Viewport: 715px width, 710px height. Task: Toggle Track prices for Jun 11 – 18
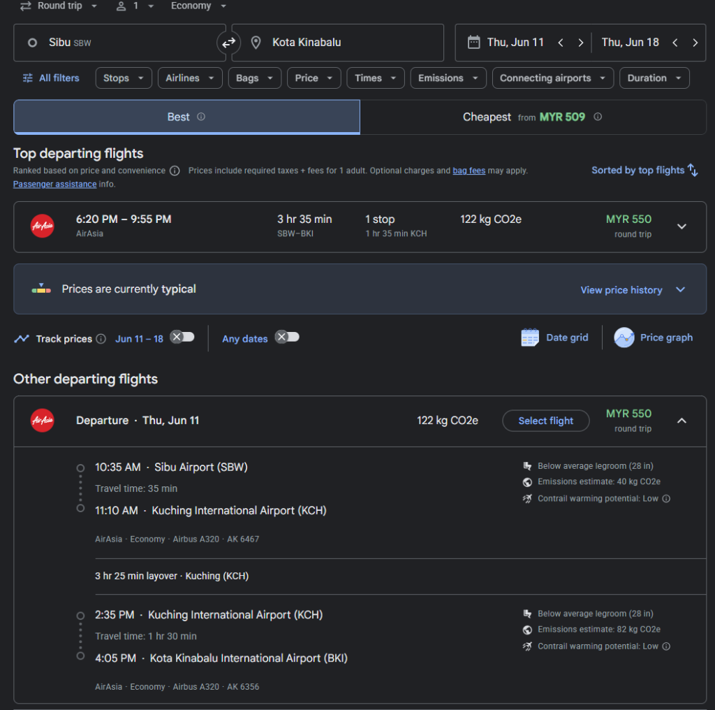pos(183,338)
